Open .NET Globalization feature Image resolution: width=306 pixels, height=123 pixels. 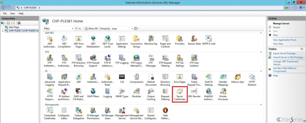pos(93,42)
